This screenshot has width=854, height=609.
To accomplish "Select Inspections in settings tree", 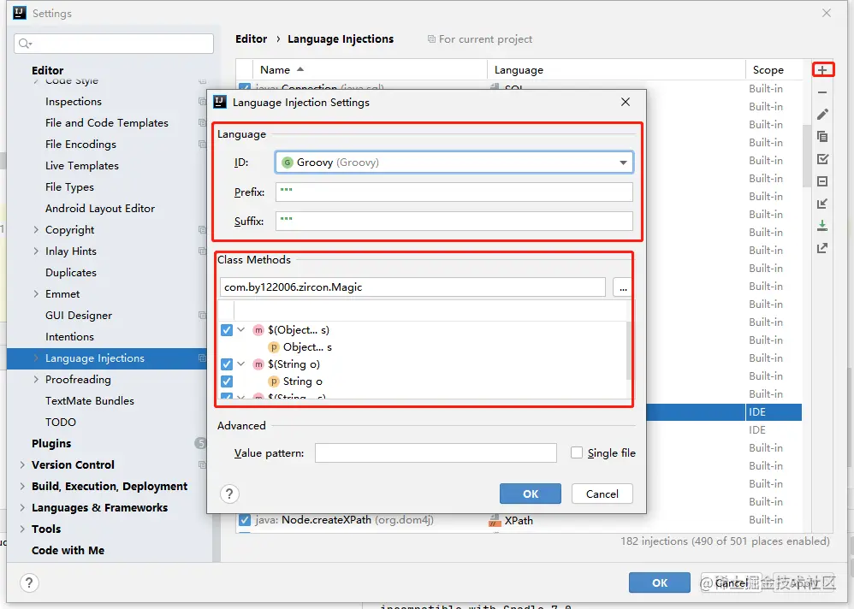I will [74, 101].
